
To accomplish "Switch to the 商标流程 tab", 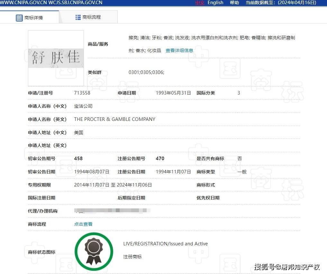I will click(88, 17).
